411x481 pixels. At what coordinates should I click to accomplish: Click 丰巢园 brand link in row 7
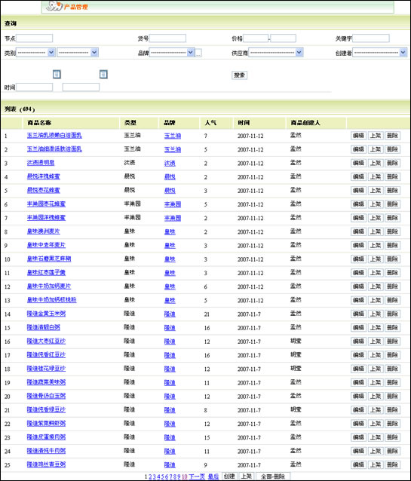click(x=173, y=218)
